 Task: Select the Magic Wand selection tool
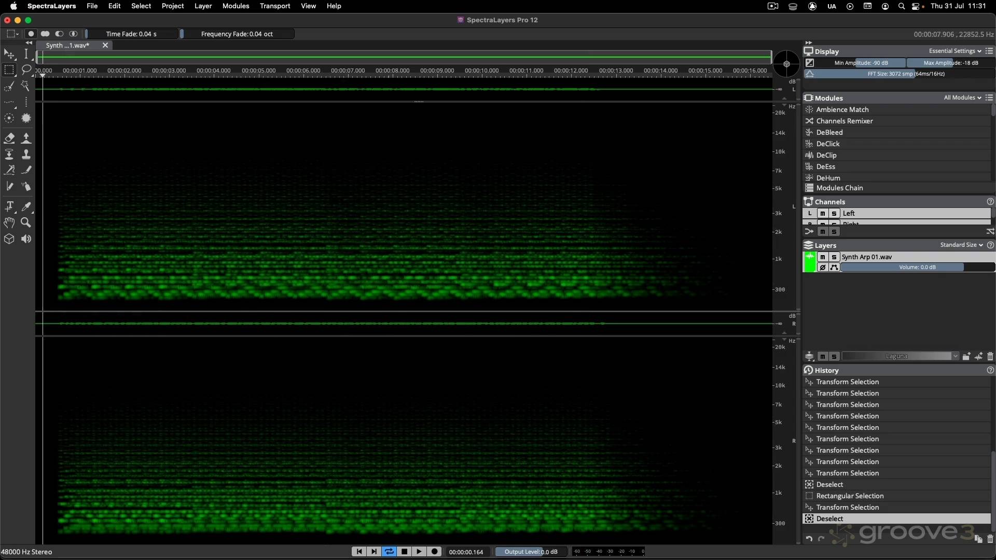(x=26, y=86)
